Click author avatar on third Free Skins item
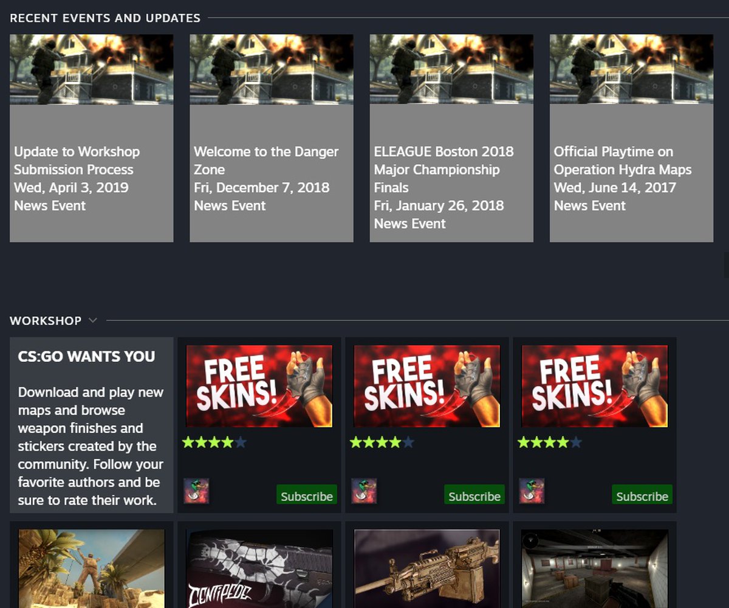The height and width of the screenshot is (608, 729). [532, 491]
